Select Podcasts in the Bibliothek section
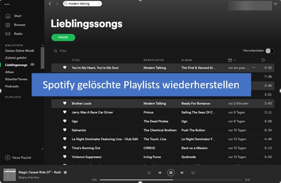 (x=12, y=86)
